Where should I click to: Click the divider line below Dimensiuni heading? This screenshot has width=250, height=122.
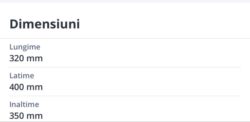point(125,38)
